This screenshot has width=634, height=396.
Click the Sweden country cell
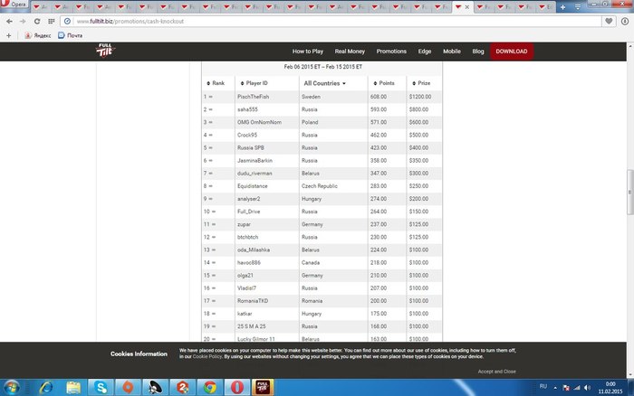pos(311,97)
